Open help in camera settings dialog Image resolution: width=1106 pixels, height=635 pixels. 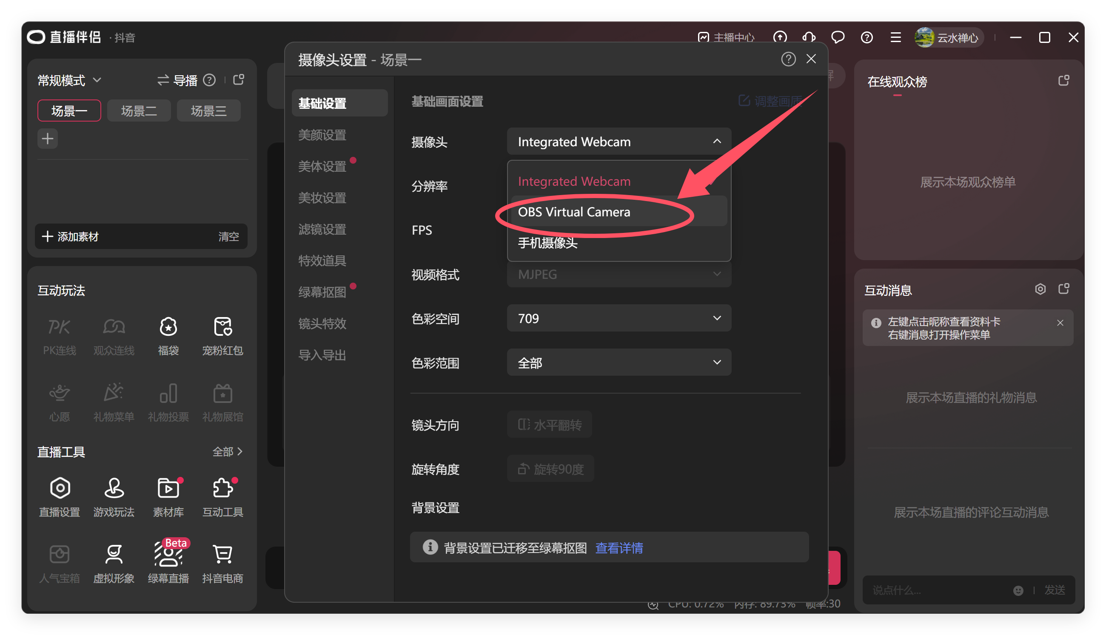pyautogui.click(x=788, y=59)
